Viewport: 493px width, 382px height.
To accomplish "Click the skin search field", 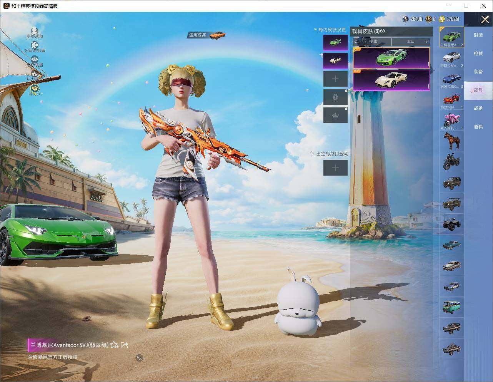I will pyautogui.click(x=372, y=42).
